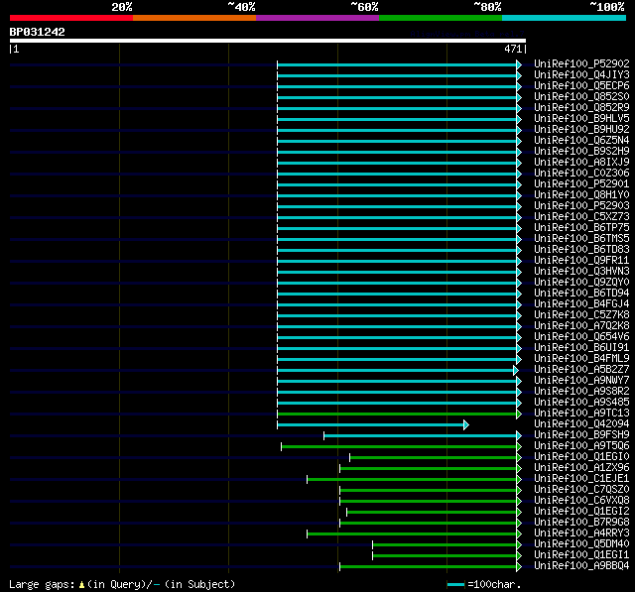Viewport: 635px width, 592px height.
Task: Open the UniRef100_Q6Z5N4 entry
Action: click(581, 141)
